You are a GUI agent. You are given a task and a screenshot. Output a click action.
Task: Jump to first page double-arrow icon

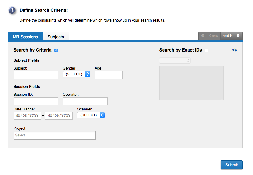pyautogui.click(x=203, y=36)
